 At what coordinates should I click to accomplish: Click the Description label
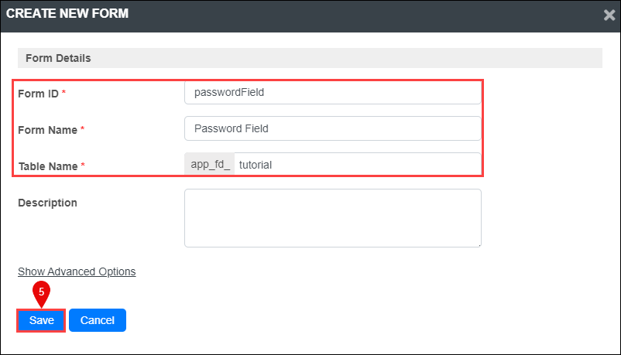point(47,203)
